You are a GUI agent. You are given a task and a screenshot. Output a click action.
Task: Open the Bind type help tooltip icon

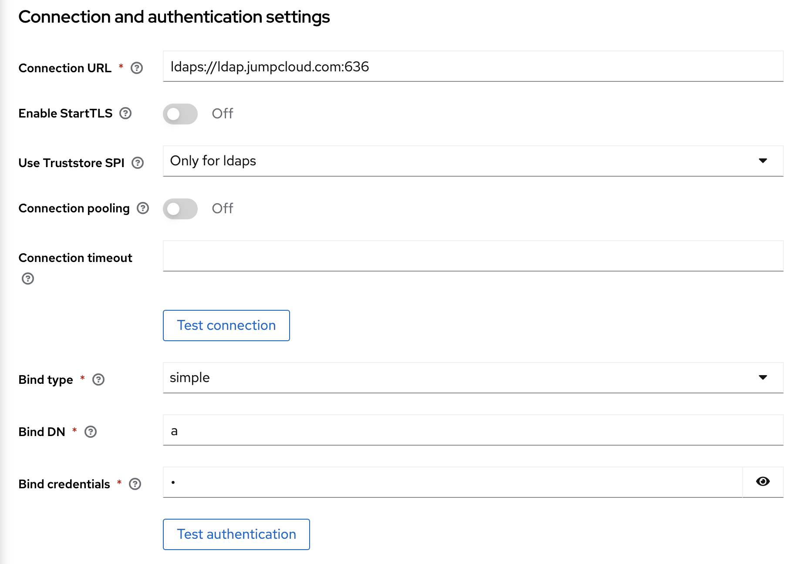99,379
